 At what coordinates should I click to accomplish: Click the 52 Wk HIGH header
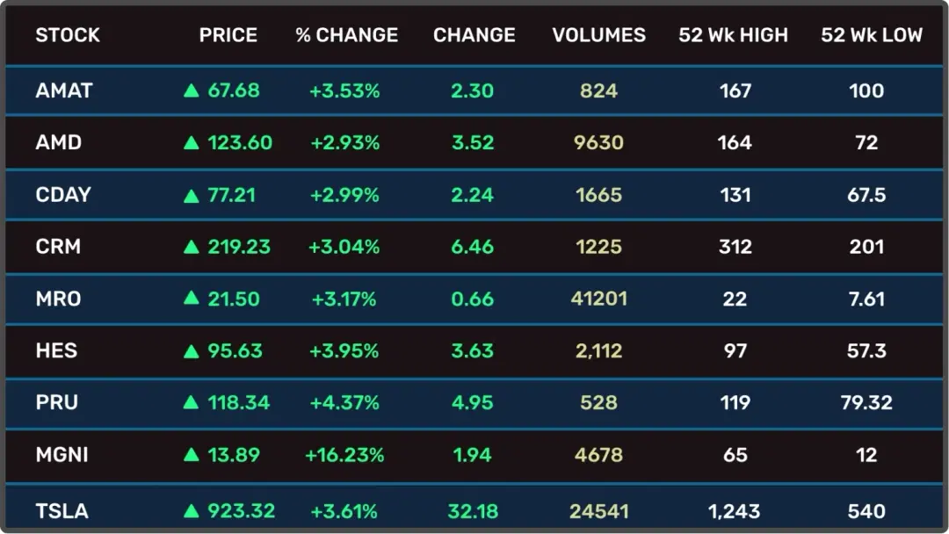coord(734,35)
